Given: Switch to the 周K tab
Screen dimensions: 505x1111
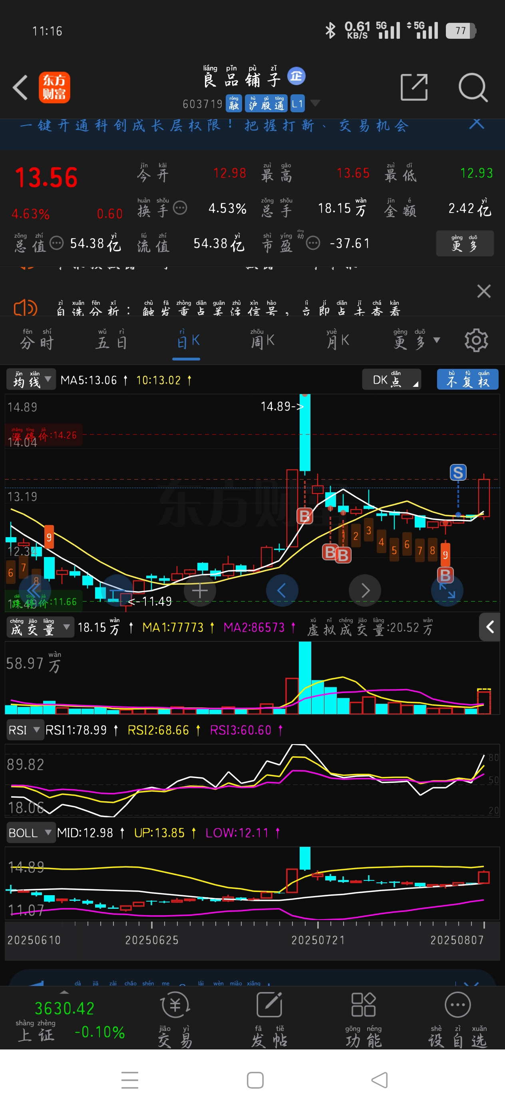Looking at the screenshot, I should (262, 340).
